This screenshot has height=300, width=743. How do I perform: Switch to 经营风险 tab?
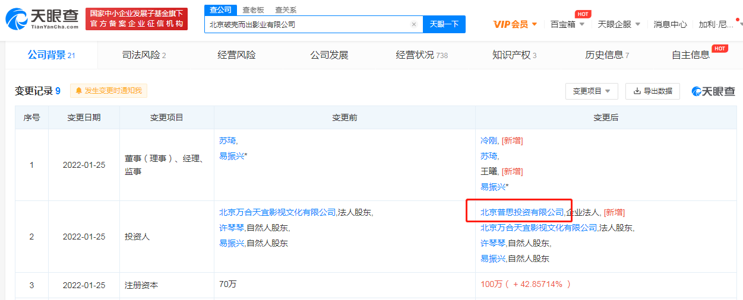tap(236, 55)
